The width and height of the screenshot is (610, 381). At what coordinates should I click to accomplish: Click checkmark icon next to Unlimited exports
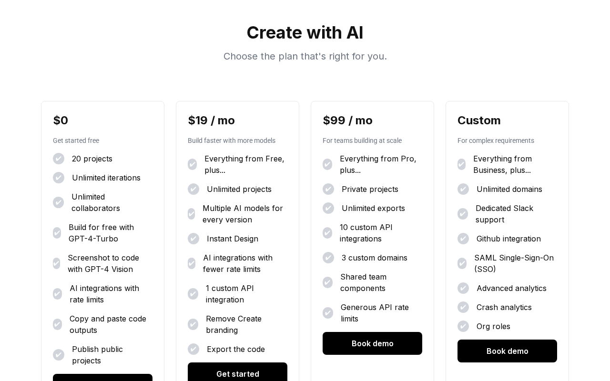pyautogui.click(x=328, y=208)
